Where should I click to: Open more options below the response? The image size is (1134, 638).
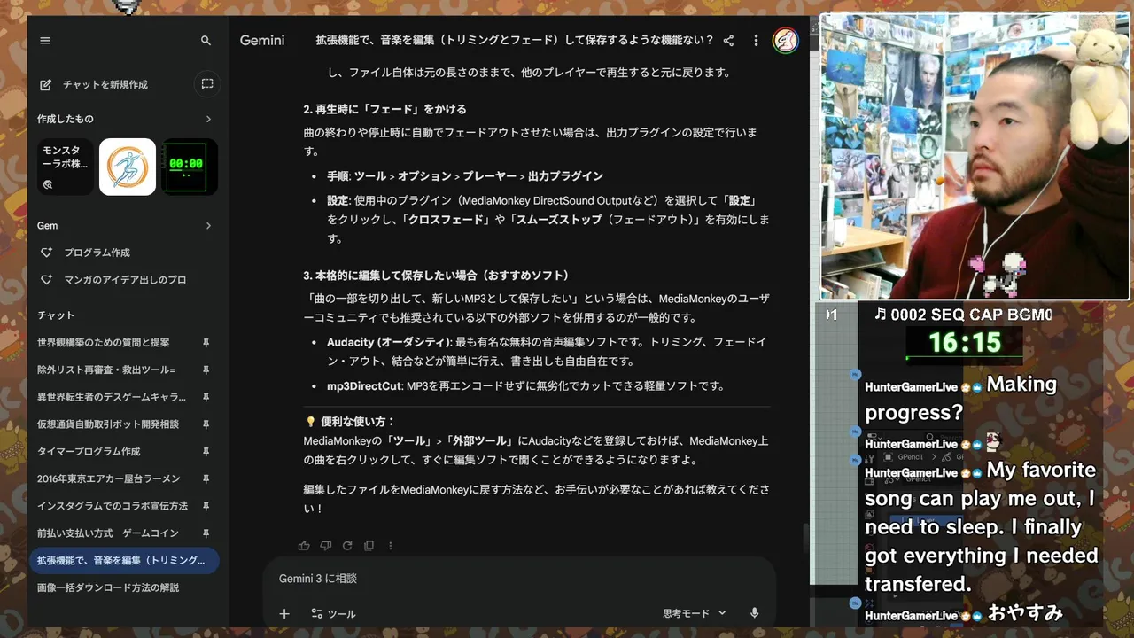[390, 546]
